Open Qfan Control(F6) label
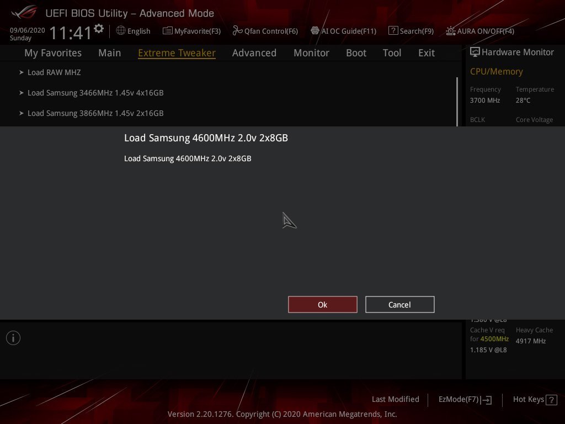565x424 pixels. (271, 31)
